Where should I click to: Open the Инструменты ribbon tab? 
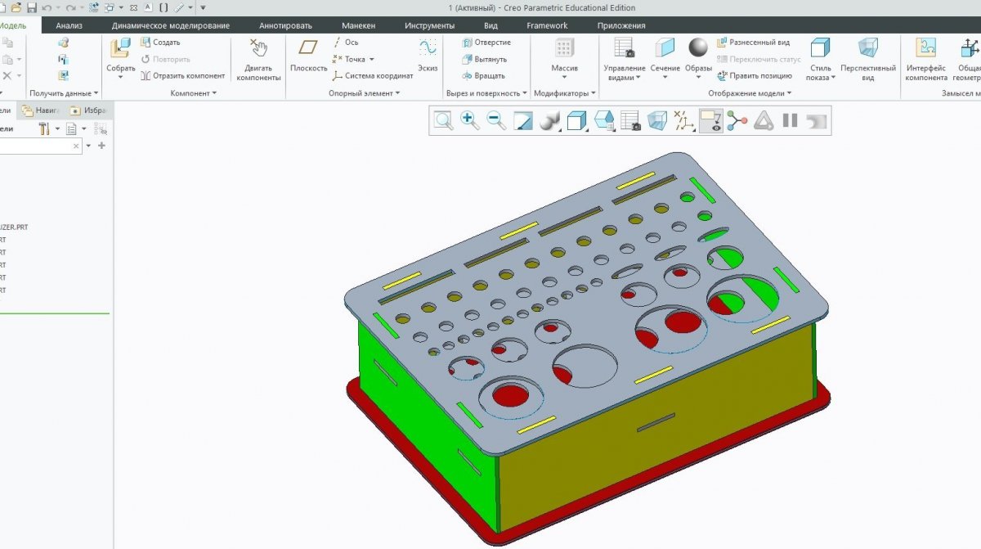click(429, 25)
